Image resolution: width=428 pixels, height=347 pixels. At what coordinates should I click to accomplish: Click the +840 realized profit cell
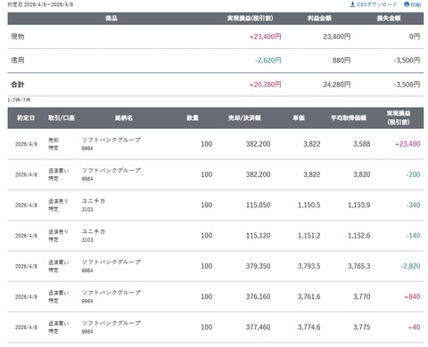click(x=412, y=297)
